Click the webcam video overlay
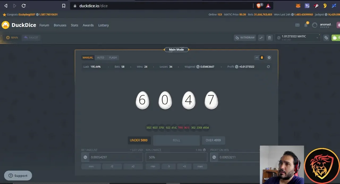 click(282, 165)
